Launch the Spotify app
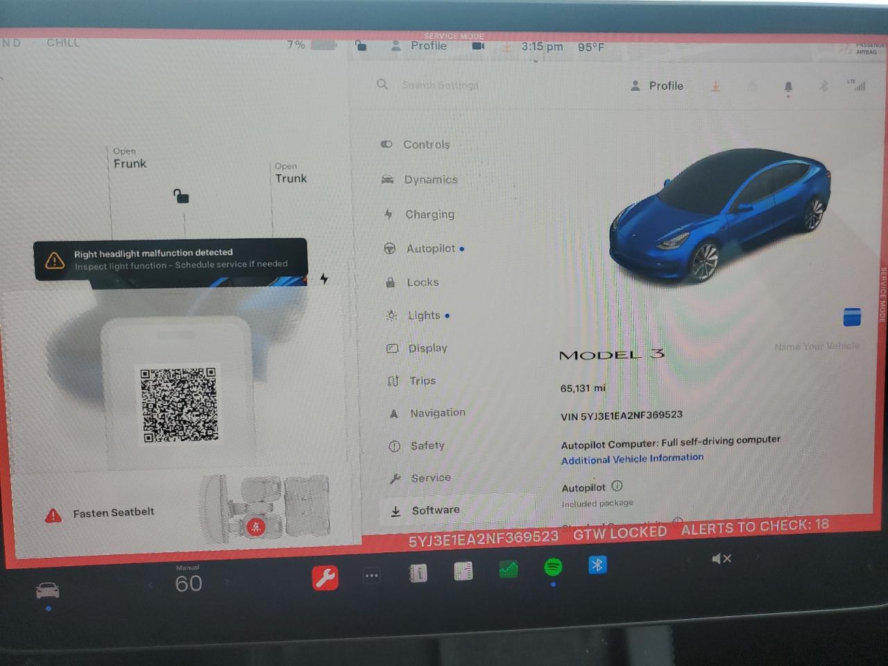Screen dimensions: 888x666 [x=553, y=567]
